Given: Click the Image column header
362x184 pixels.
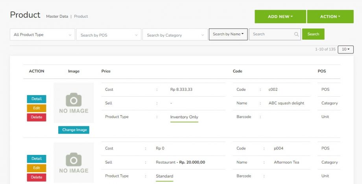Looking at the screenshot, I should coord(74,71).
